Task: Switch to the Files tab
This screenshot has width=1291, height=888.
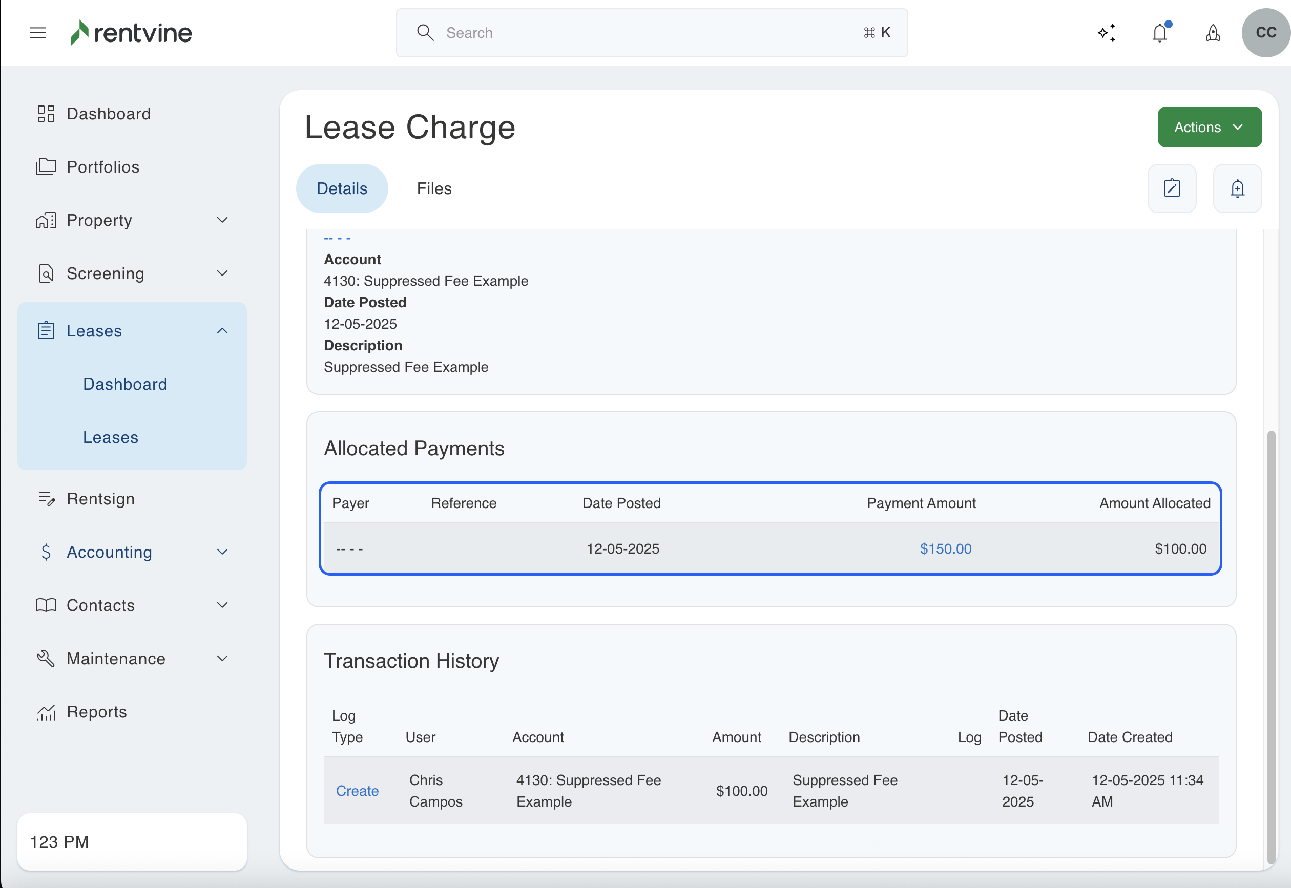Action: tap(434, 188)
